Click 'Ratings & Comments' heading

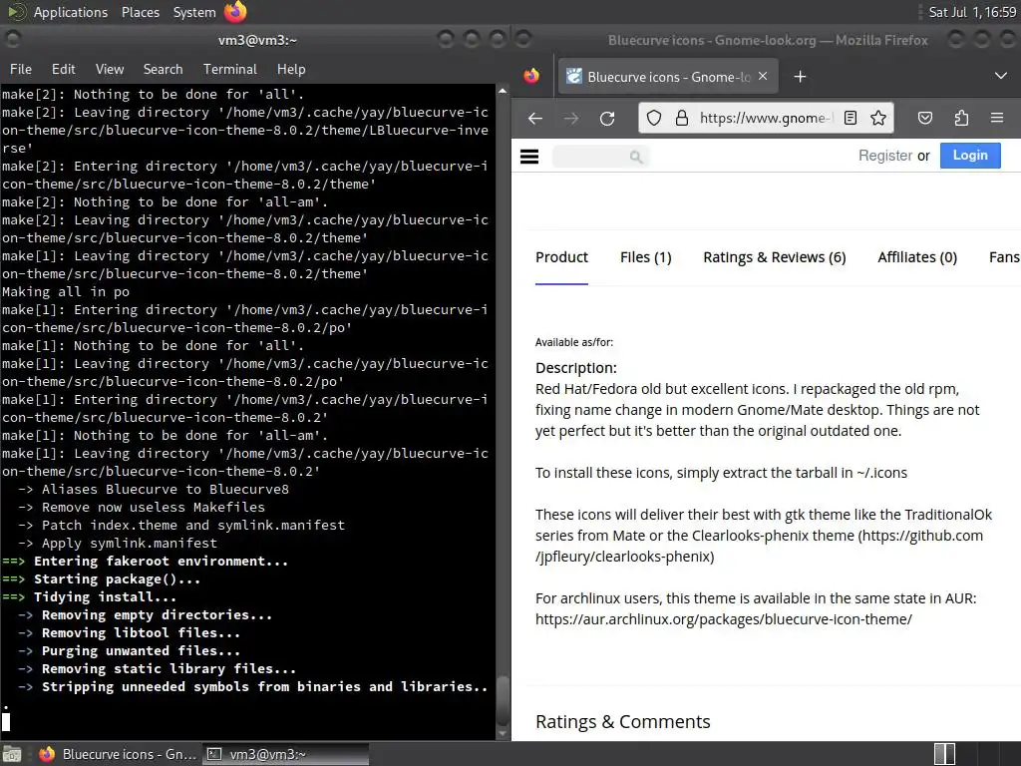(x=622, y=722)
